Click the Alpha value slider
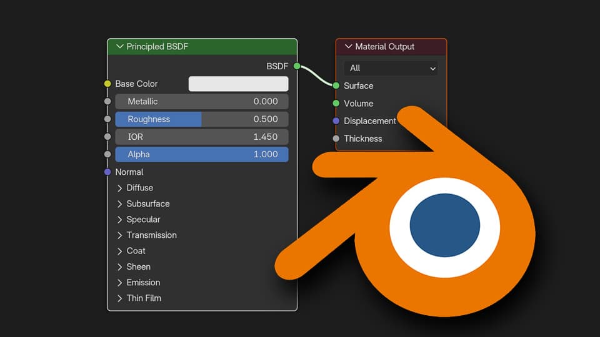The width and height of the screenshot is (600, 337). click(202, 154)
